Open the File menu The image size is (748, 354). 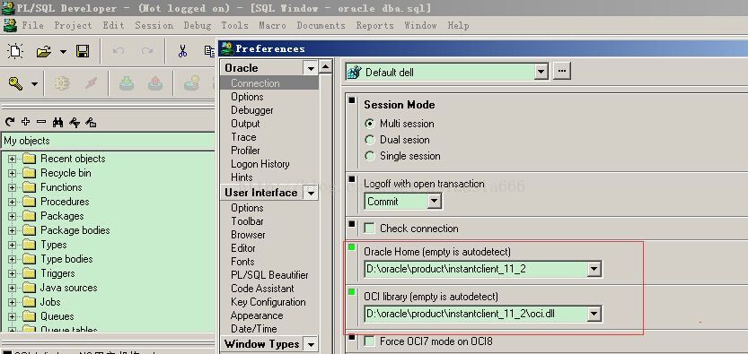point(33,25)
